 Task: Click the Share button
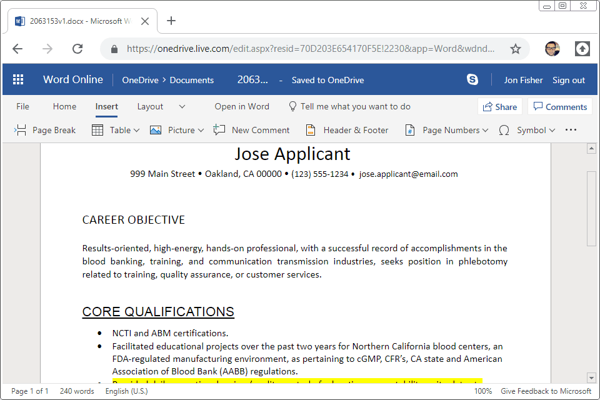click(x=499, y=106)
